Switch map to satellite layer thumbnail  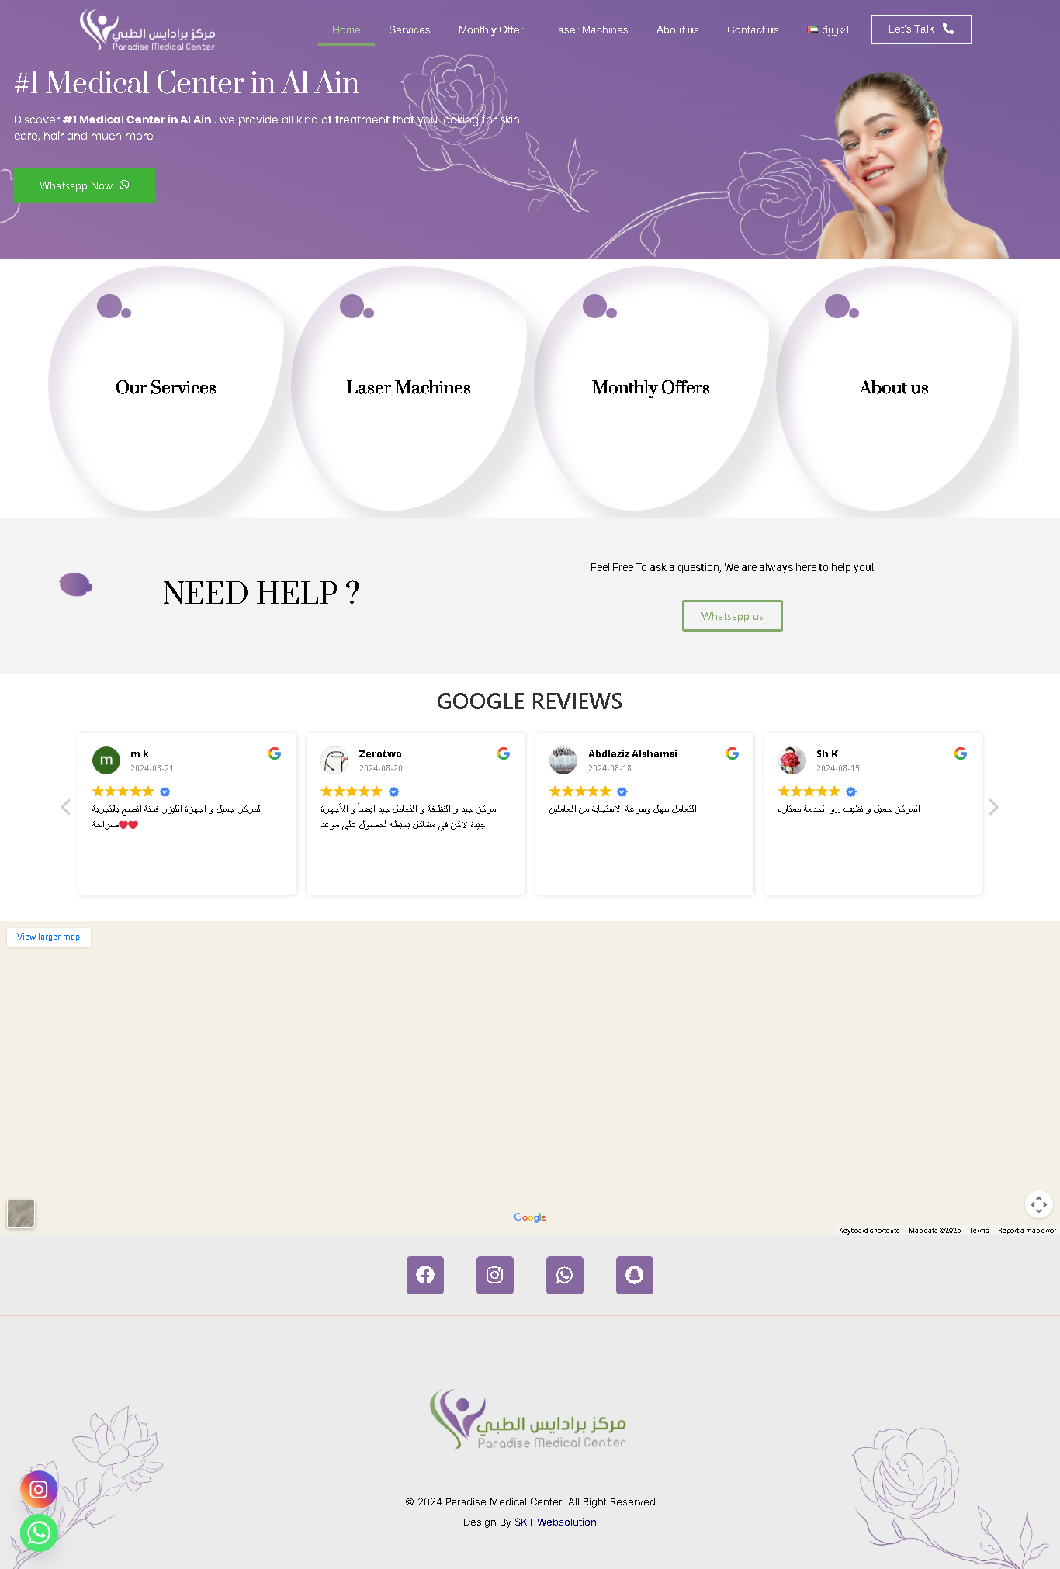(21, 1214)
